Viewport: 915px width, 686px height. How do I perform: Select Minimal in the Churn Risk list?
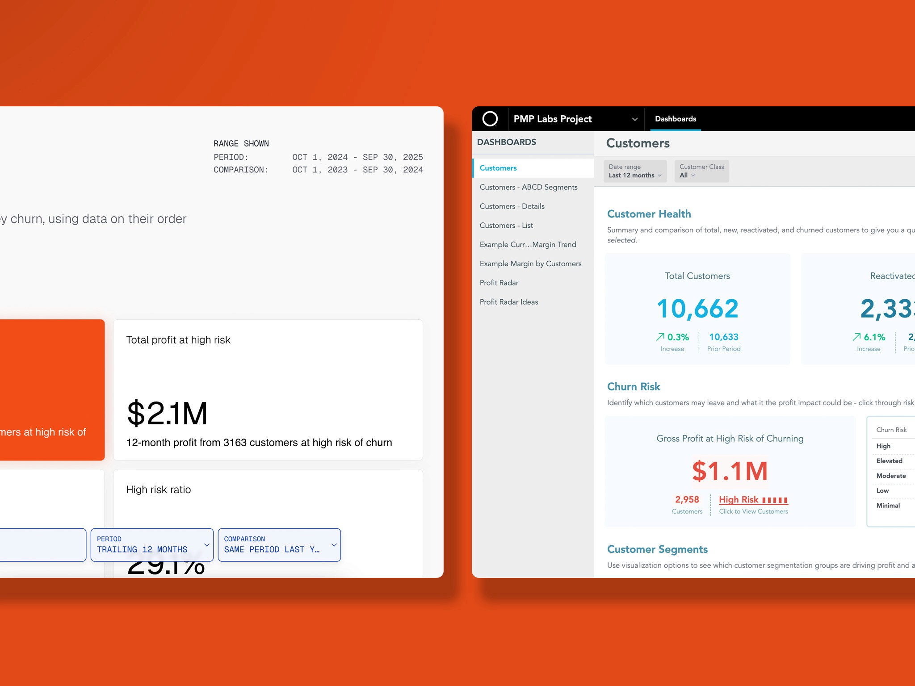click(x=888, y=506)
